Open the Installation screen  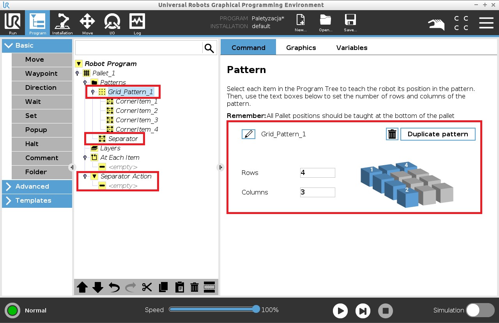pos(62,23)
